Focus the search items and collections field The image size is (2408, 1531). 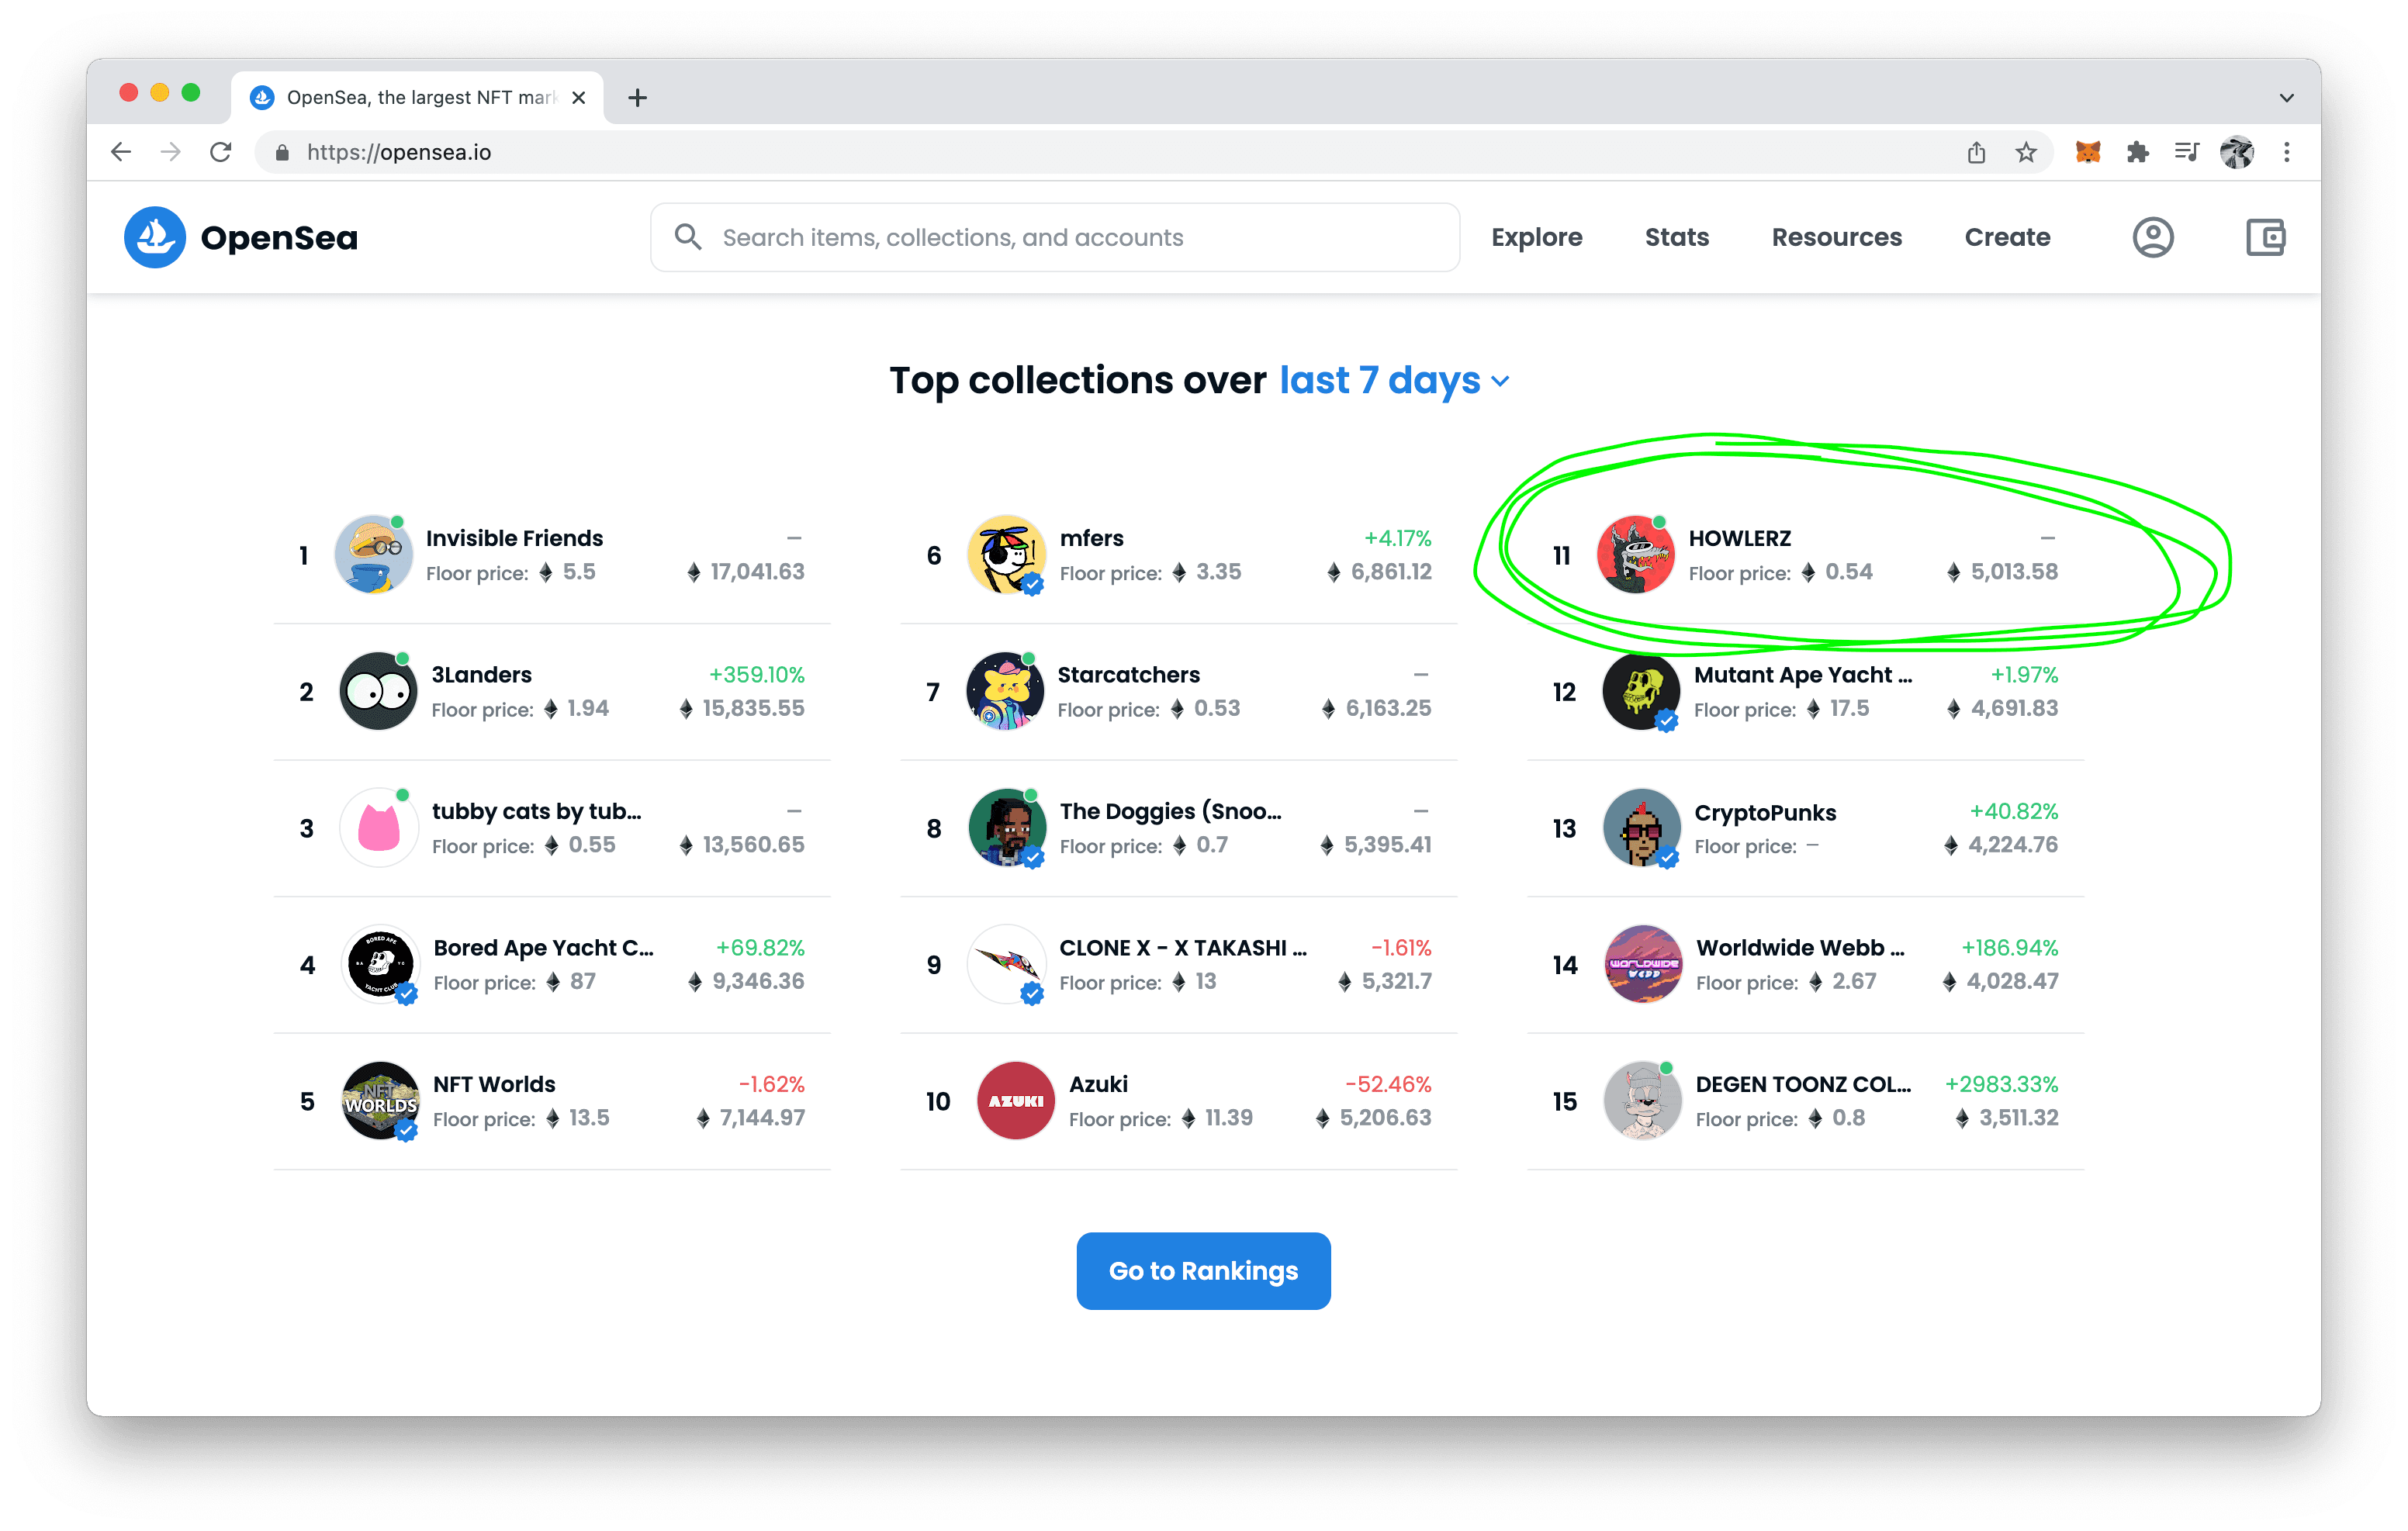coord(1055,237)
